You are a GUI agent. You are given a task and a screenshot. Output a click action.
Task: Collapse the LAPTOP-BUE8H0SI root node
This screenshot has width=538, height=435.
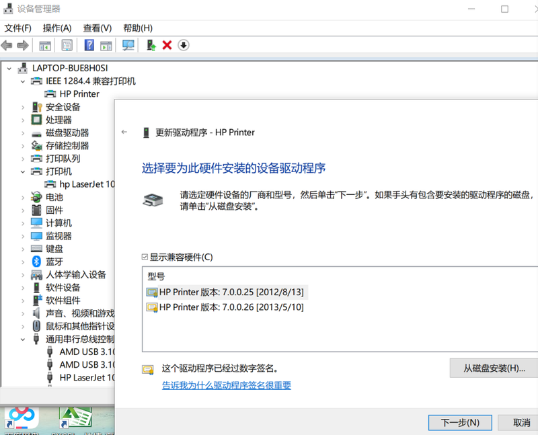pyautogui.click(x=9, y=69)
